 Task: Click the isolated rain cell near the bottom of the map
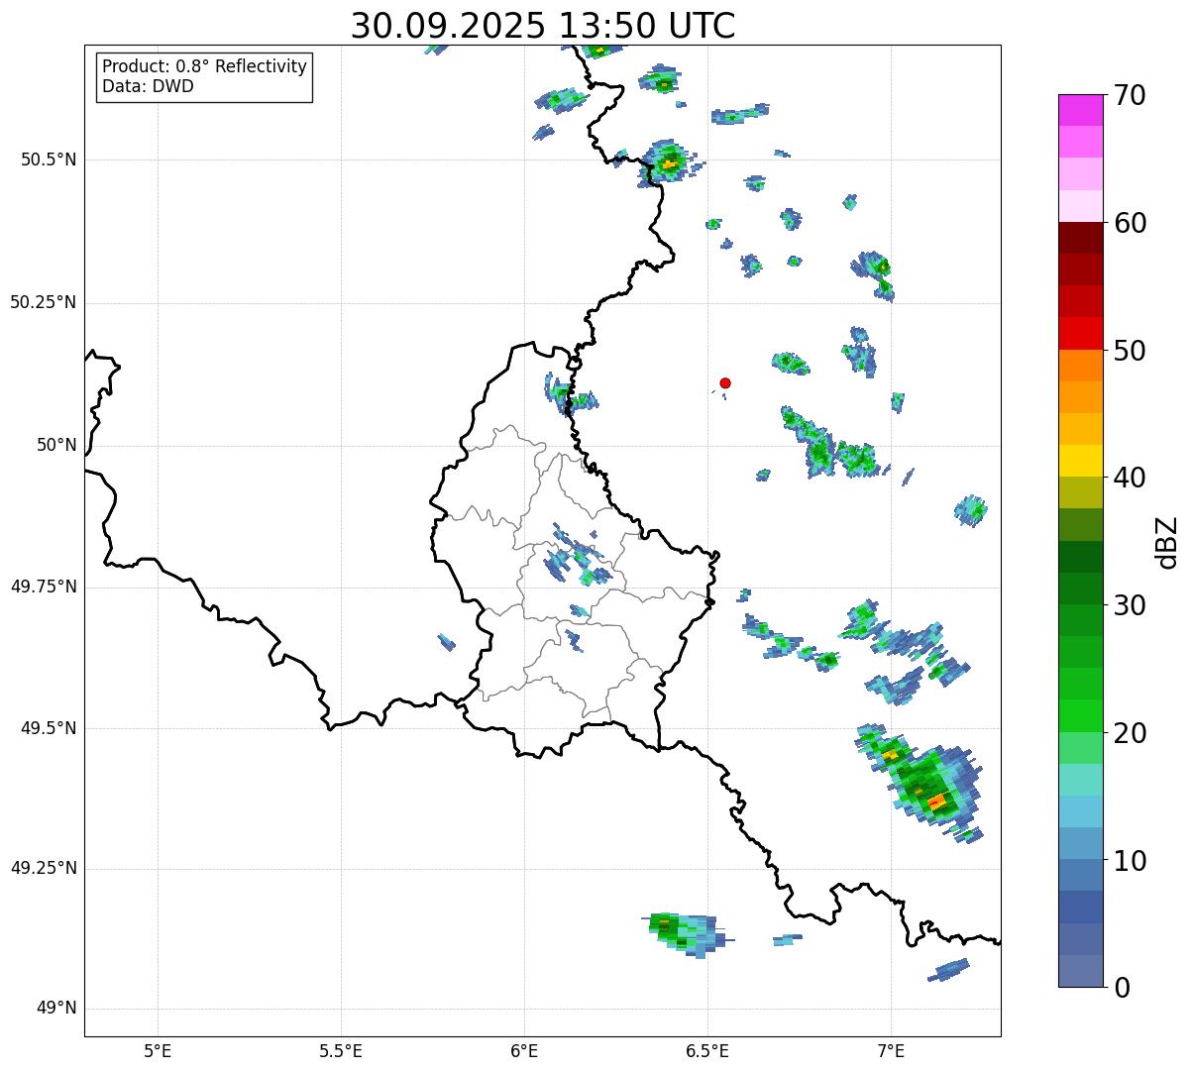(x=686, y=931)
